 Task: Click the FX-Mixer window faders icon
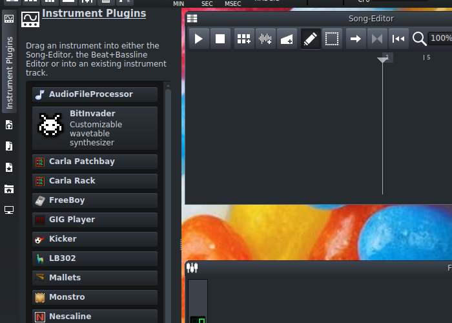(192, 267)
